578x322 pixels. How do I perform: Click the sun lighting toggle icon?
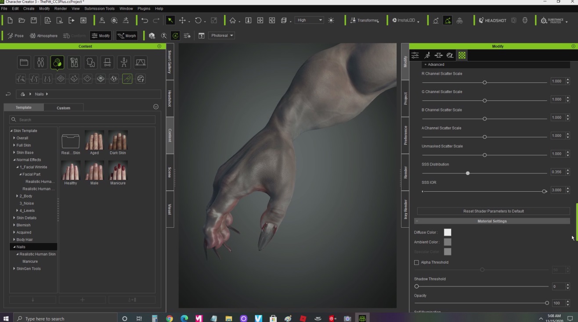331,20
